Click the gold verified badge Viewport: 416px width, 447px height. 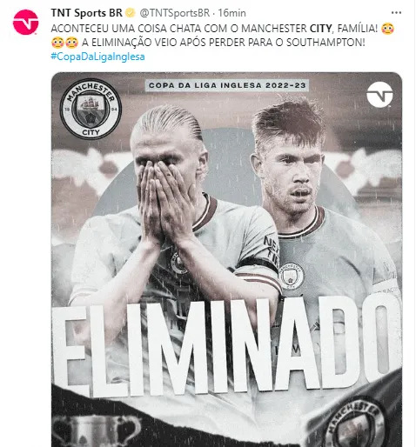pyautogui.click(x=131, y=13)
